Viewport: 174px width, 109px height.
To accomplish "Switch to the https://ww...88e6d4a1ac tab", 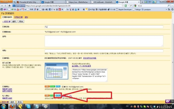I will point(78,2).
